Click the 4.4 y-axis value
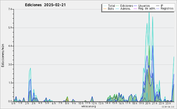Image resolution: width=177 pixels, height=109 pixels. [10, 46]
